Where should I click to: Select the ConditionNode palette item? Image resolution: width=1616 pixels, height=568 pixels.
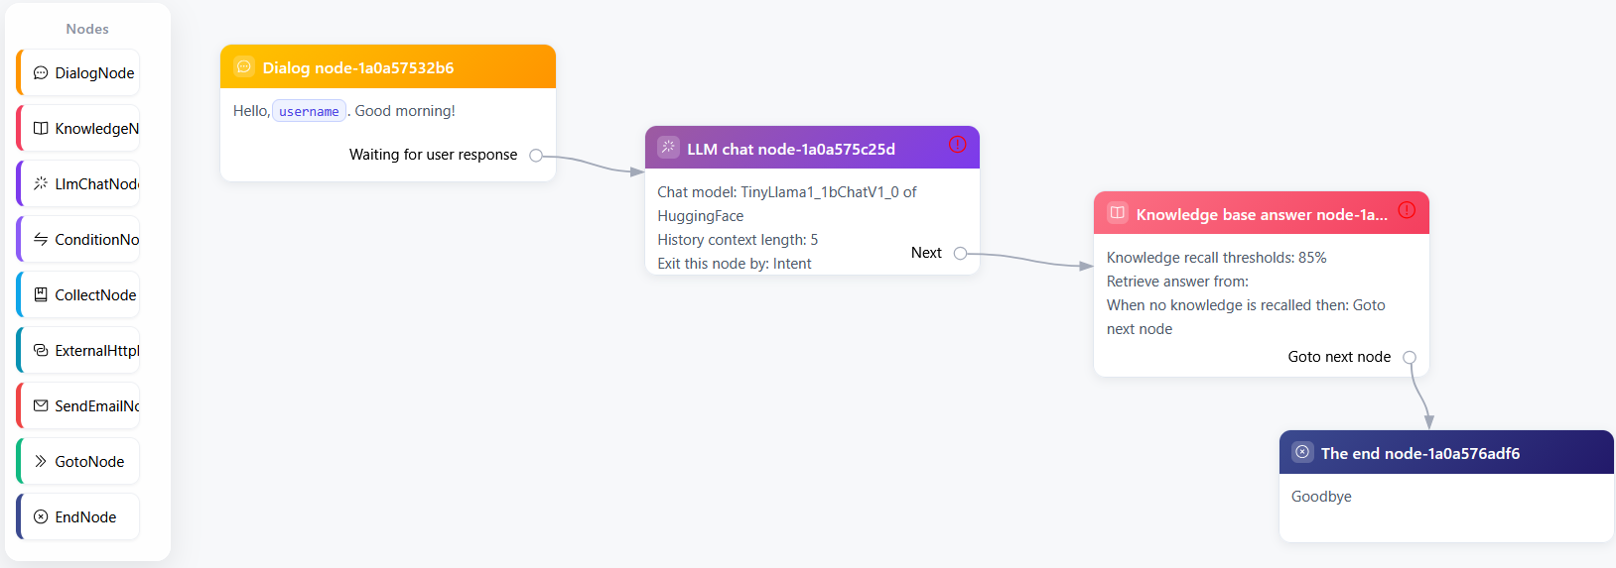click(x=78, y=240)
